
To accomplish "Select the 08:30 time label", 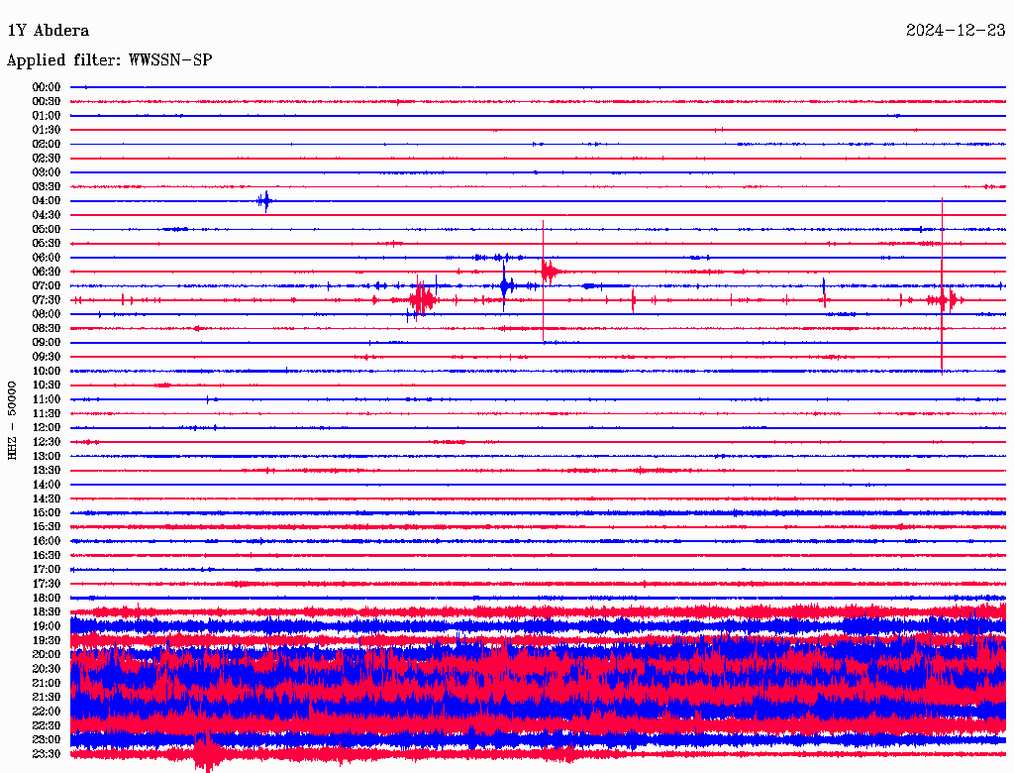I will 47,329.
